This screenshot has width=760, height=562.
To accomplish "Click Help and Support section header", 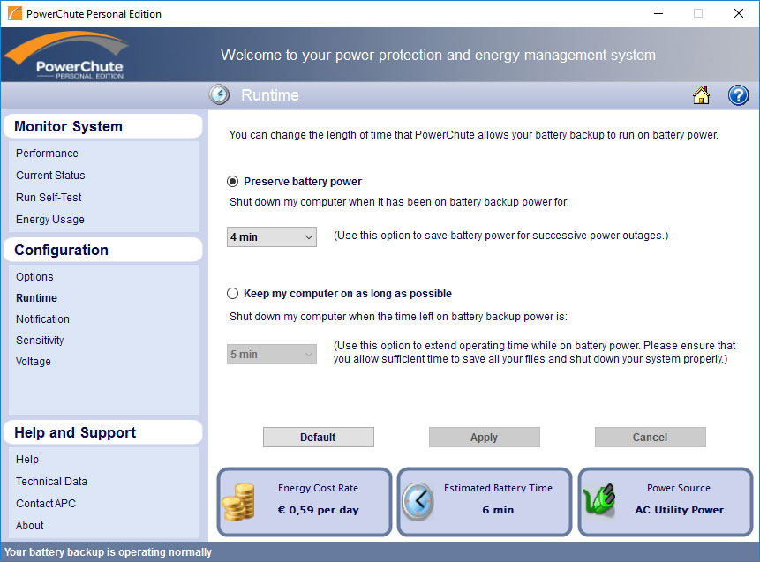I will (x=102, y=432).
